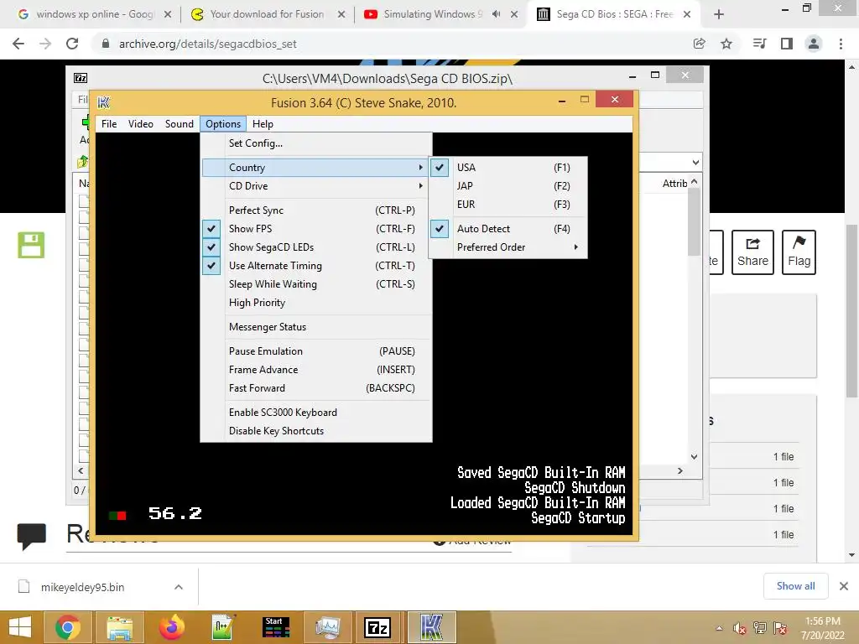Expand the Preferred Order submenu

click(508, 247)
